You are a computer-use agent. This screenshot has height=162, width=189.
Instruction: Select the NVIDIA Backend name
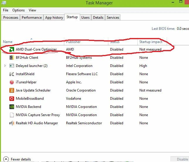click(x=28, y=107)
